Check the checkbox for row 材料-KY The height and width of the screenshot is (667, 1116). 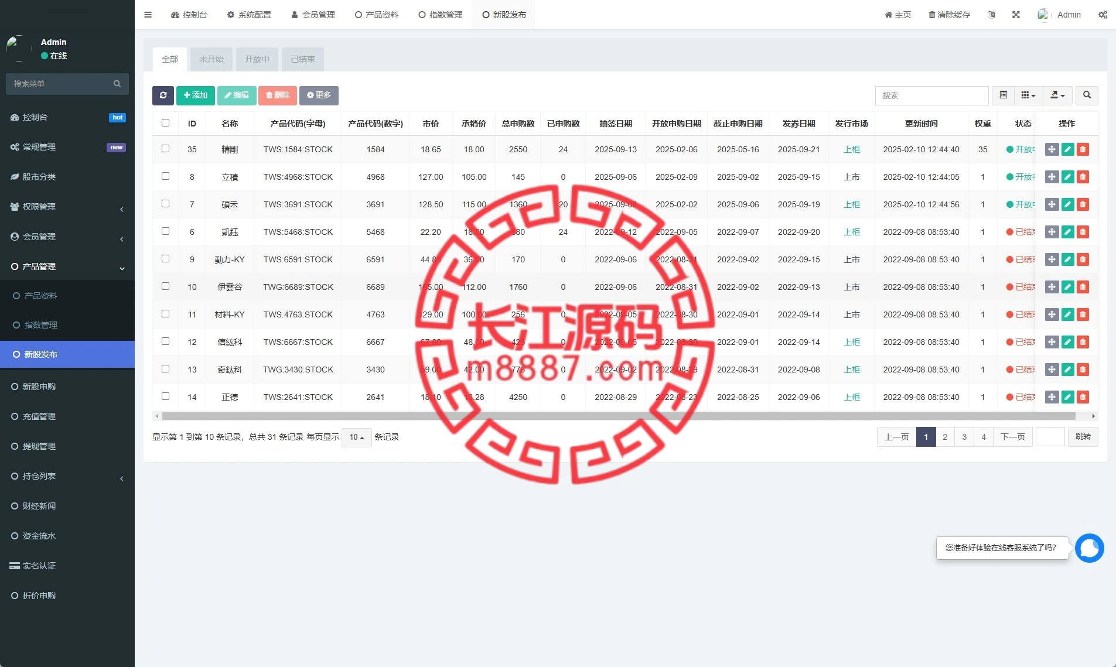pos(165,314)
